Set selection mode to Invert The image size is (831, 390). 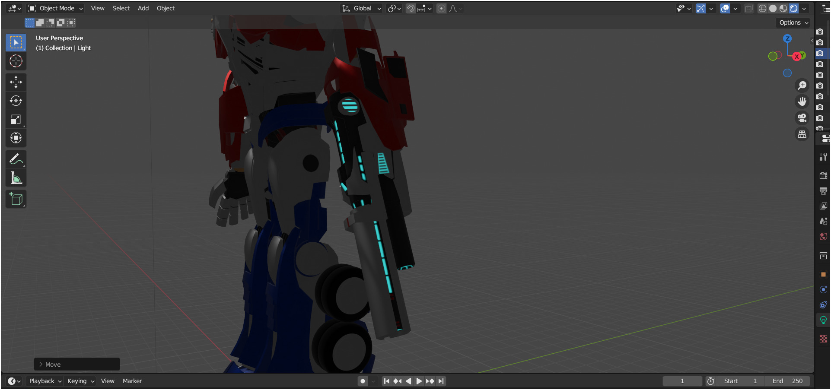point(60,22)
